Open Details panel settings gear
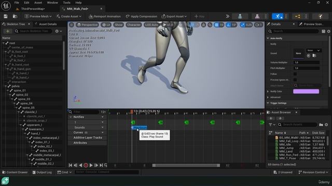Image resolution: width=332 pixels, height=186 pixels. pos(328,31)
